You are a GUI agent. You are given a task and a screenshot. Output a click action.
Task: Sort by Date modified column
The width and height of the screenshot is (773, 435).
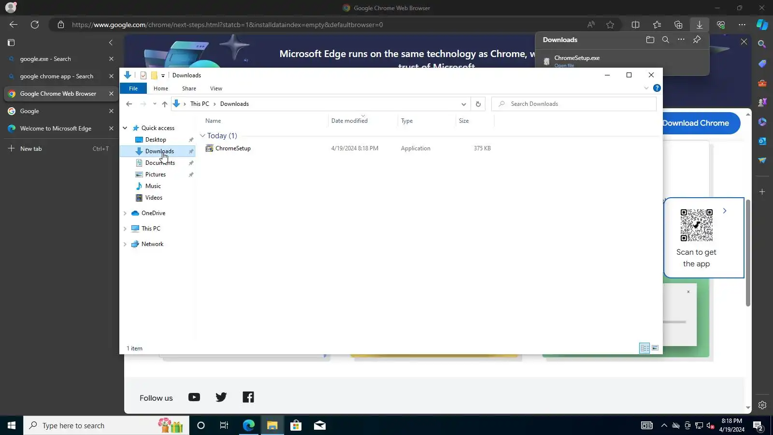349,121
